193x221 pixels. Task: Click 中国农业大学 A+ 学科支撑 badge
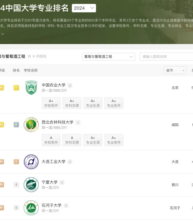[x=72, y=103]
